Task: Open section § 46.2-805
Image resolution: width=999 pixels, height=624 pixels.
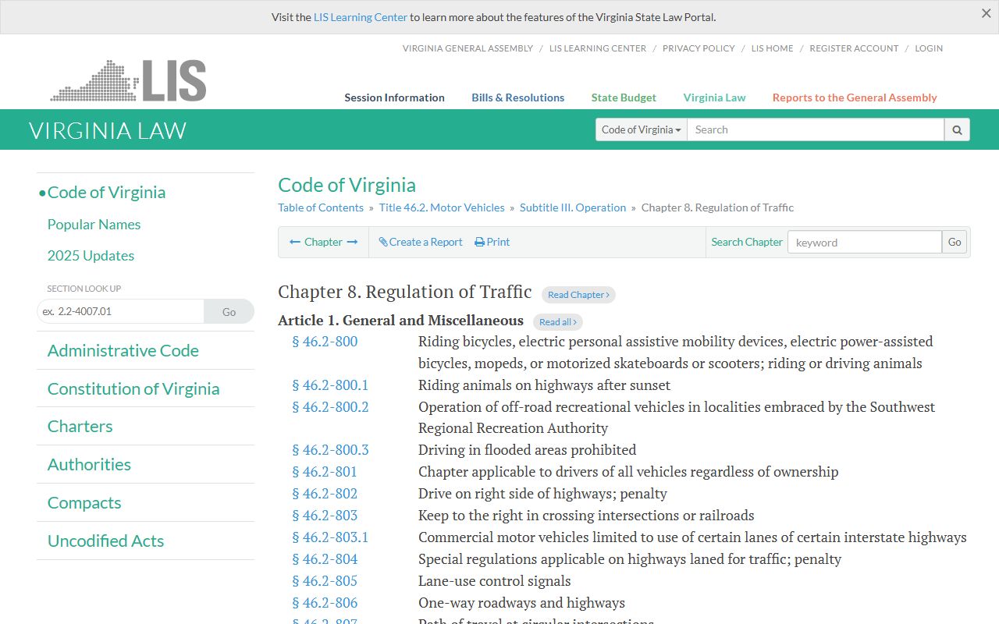Action: 325,580
